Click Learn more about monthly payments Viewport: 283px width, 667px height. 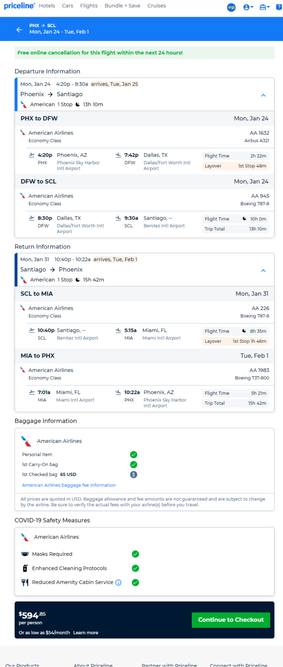[86, 633]
